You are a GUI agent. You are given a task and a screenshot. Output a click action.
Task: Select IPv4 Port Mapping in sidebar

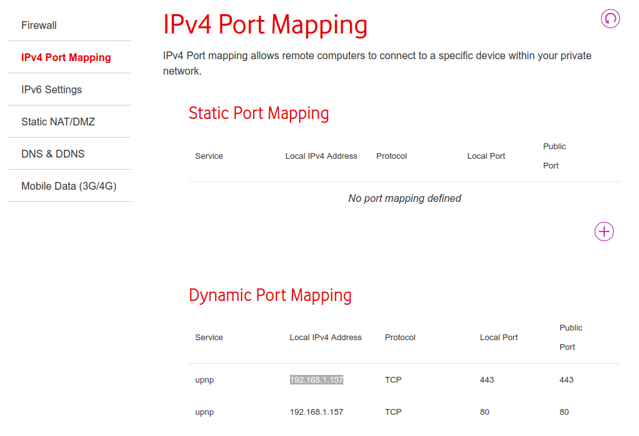click(66, 57)
